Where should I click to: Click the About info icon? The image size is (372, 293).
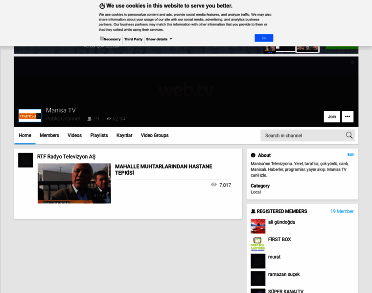coord(253,155)
